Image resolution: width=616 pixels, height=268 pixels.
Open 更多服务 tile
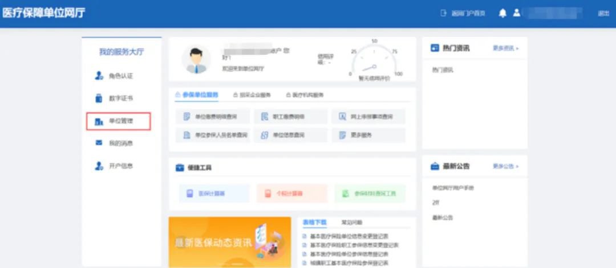point(368,135)
